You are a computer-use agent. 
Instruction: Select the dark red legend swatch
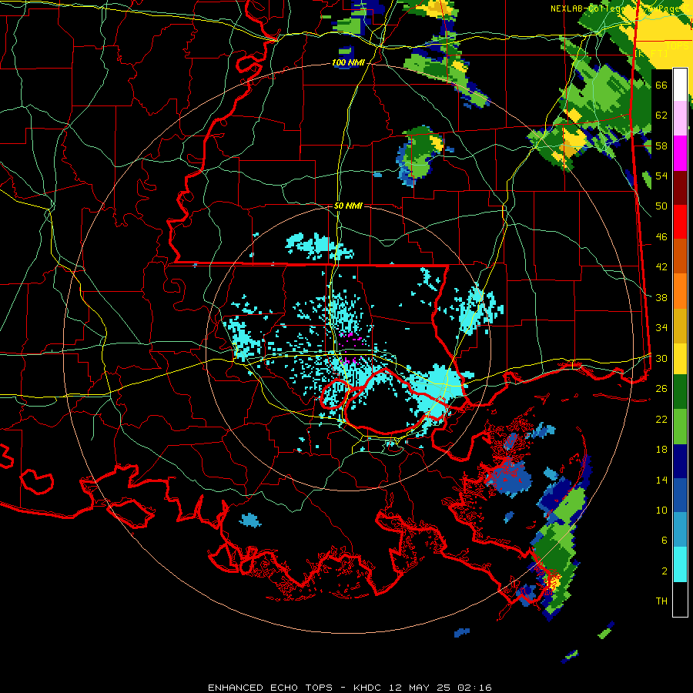coord(680,187)
